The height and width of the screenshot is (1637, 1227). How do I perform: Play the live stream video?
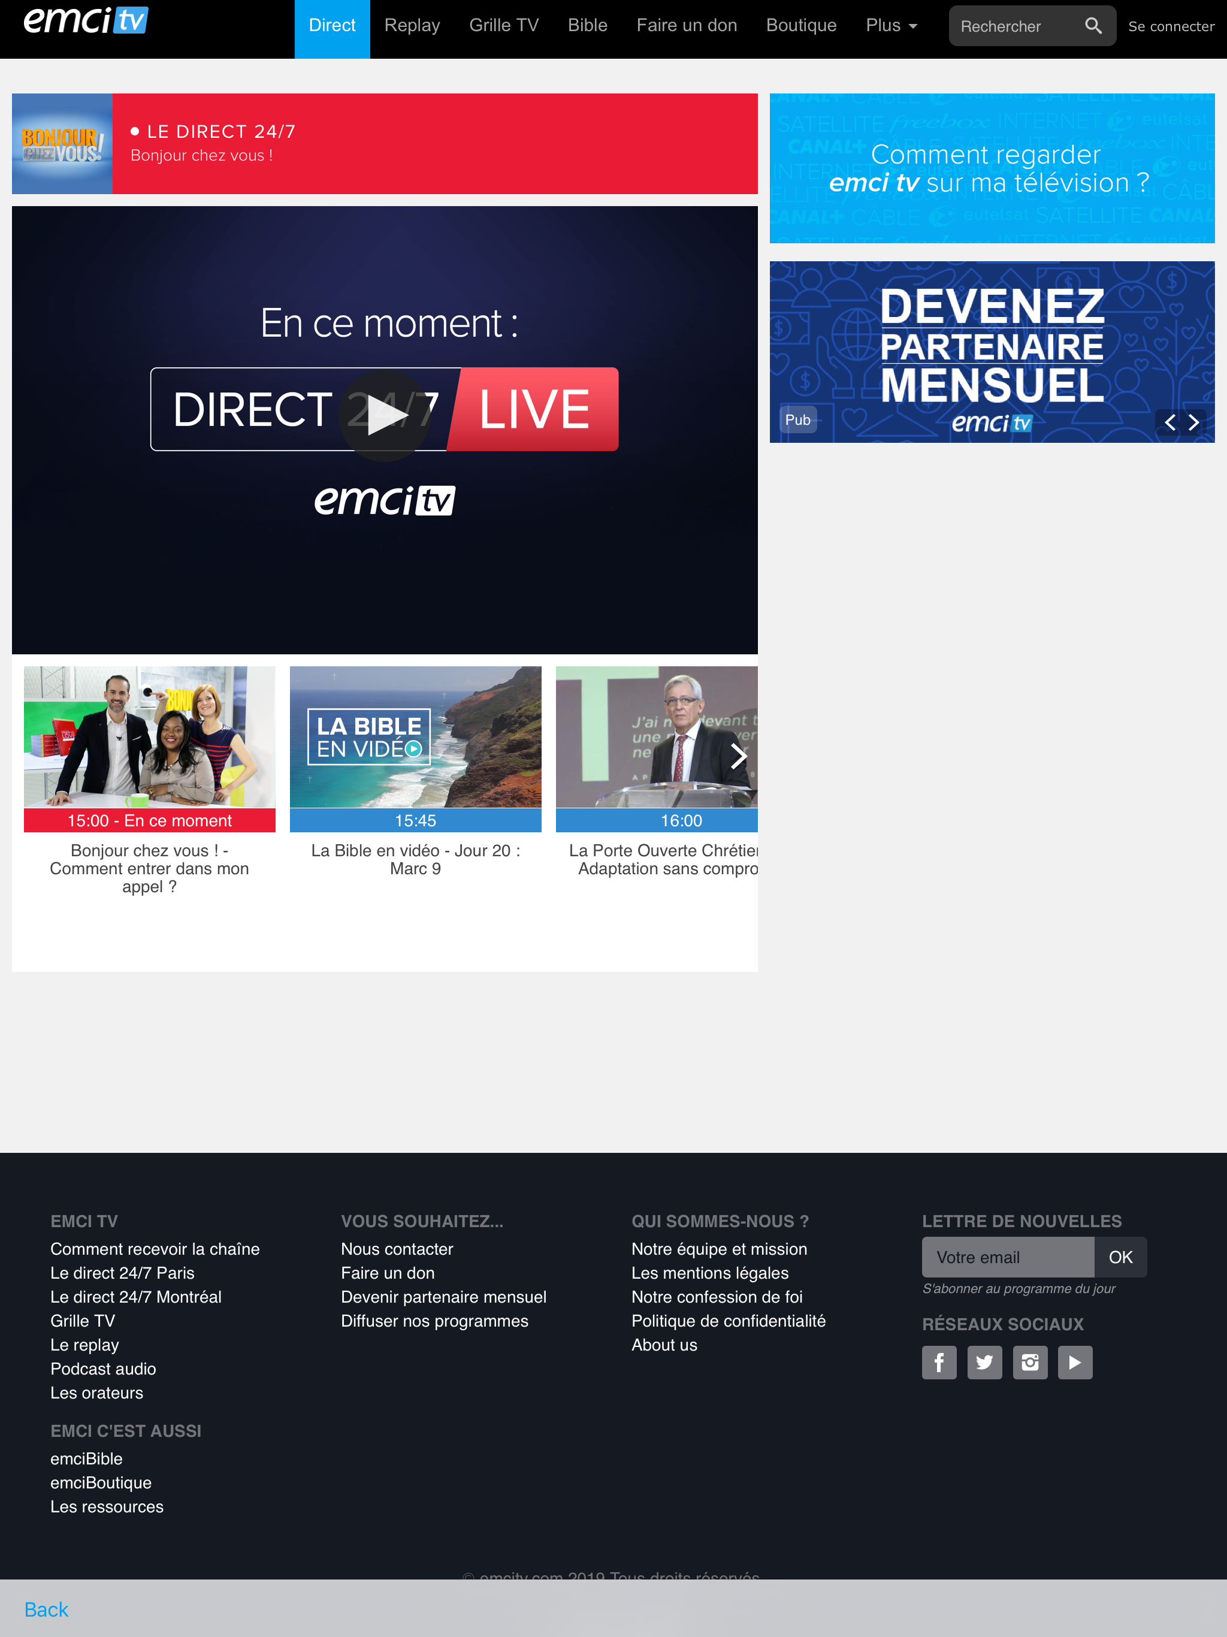pos(385,415)
